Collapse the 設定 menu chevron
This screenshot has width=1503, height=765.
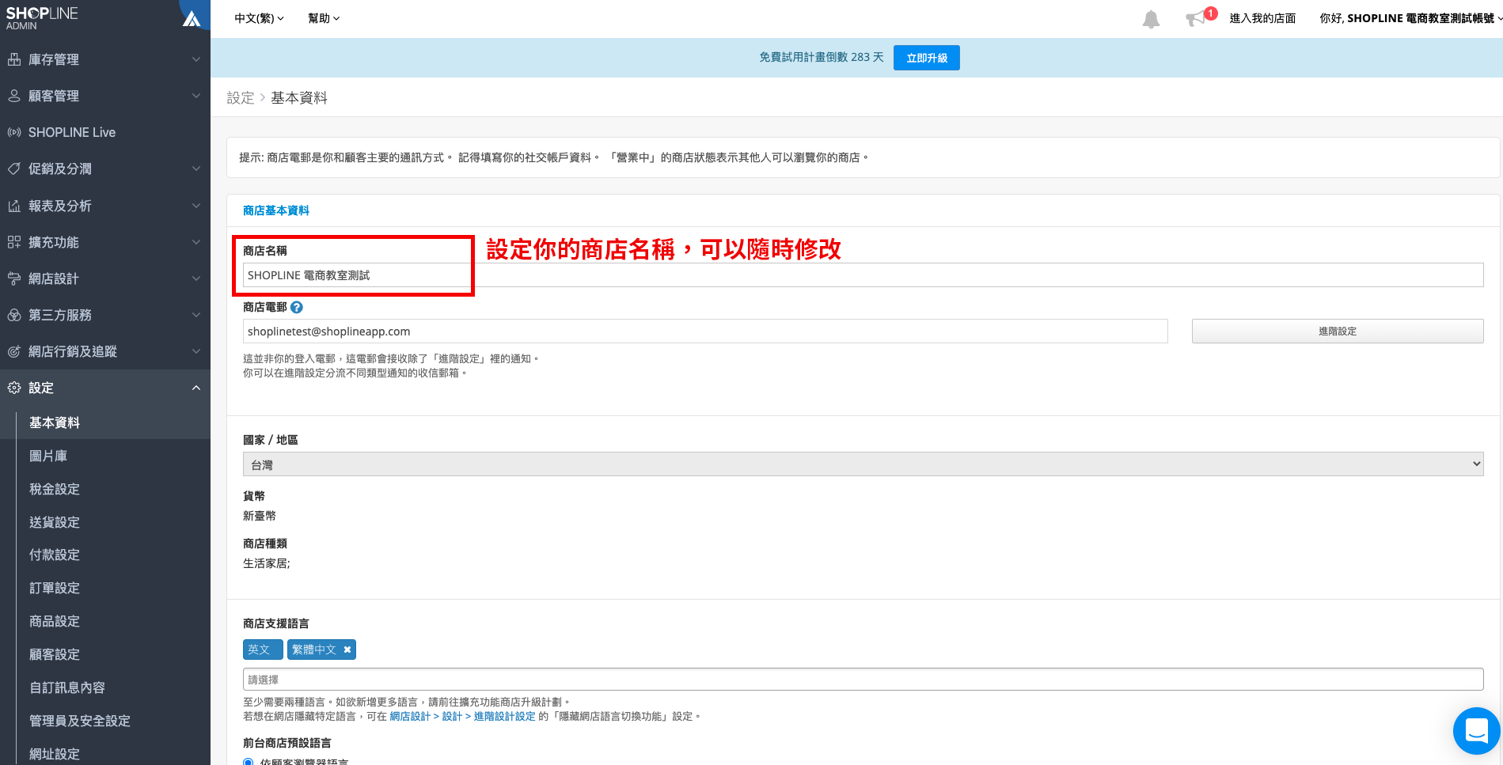pos(196,388)
